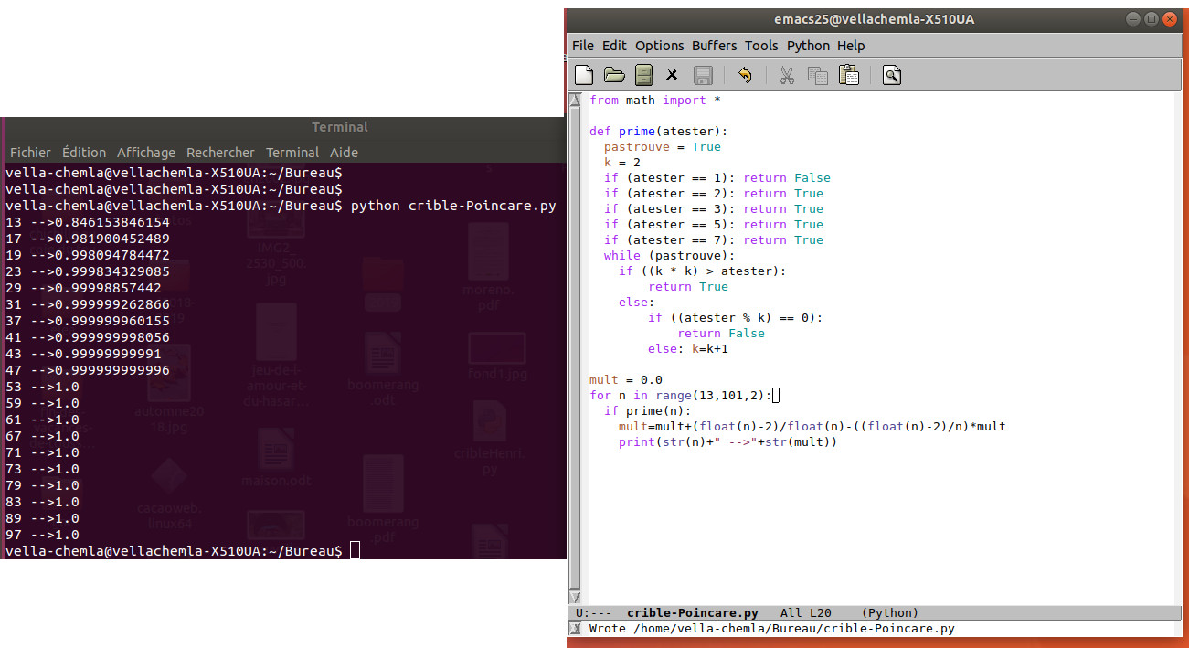
Task: Open the Emacs Tools menu
Action: [x=761, y=46]
